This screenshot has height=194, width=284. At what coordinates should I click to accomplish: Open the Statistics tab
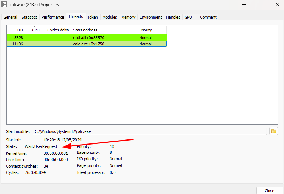29,17
